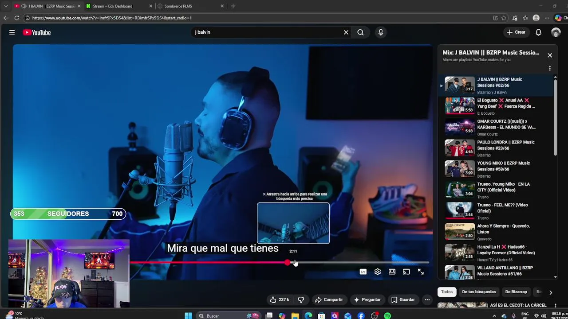Image resolution: width=568 pixels, height=319 pixels.
Task: Reload the current page
Action: [16, 18]
